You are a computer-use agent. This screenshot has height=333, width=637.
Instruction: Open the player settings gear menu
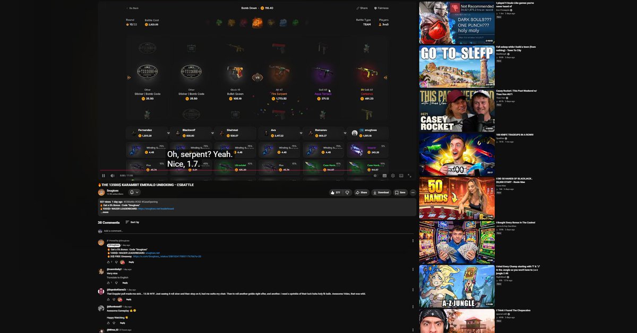tap(393, 176)
